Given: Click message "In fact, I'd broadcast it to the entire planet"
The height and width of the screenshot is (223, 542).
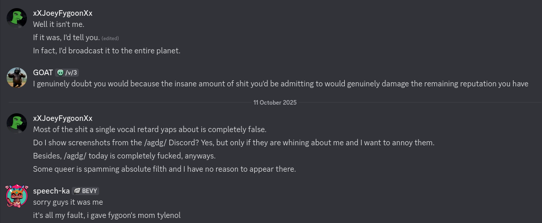Looking at the screenshot, I should point(107,51).
